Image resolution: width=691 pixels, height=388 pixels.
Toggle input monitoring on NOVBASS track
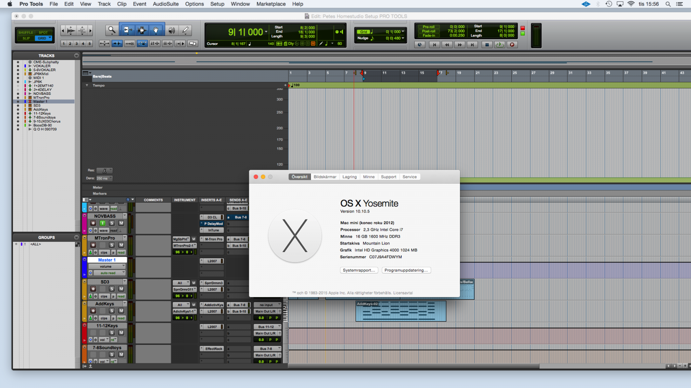tap(102, 223)
